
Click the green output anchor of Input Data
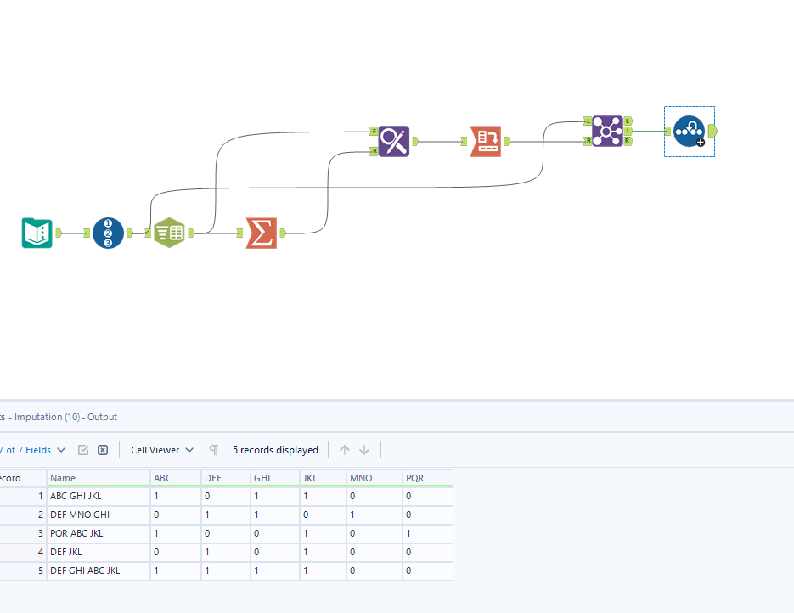pos(58,233)
